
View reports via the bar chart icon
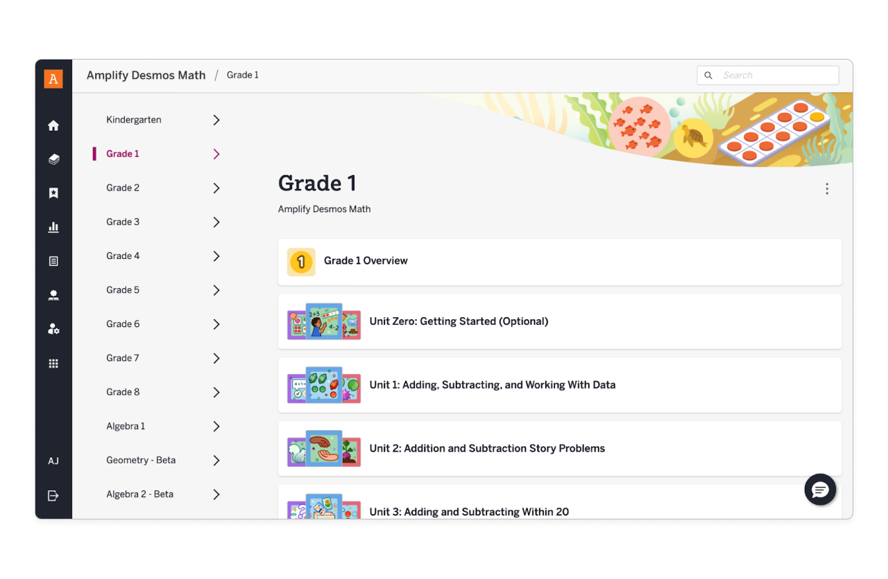(53, 226)
